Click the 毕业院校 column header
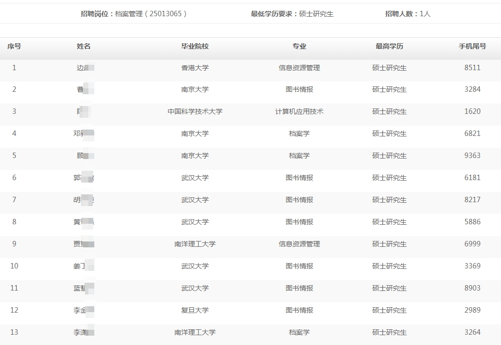This screenshot has width=501, height=345. (x=195, y=46)
